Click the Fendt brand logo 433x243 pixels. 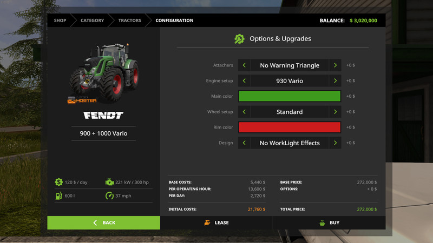pyautogui.click(x=103, y=116)
